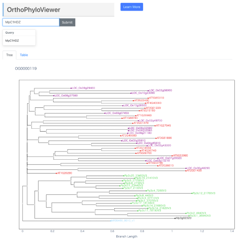Click the LOC_Os08g37580 tree leaf

[66, 96]
